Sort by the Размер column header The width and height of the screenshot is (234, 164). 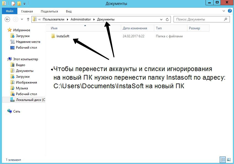tap(198, 28)
